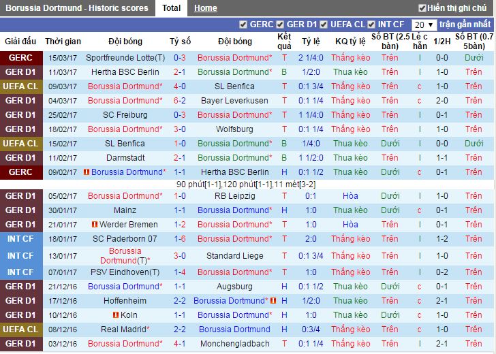This screenshot has height=354, width=496.
Task: Click the INT CF league cell on 18/01/17
Action: click(x=21, y=239)
